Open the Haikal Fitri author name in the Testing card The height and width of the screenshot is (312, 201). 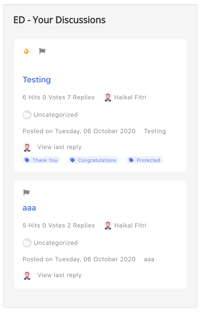tap(130, 97)
